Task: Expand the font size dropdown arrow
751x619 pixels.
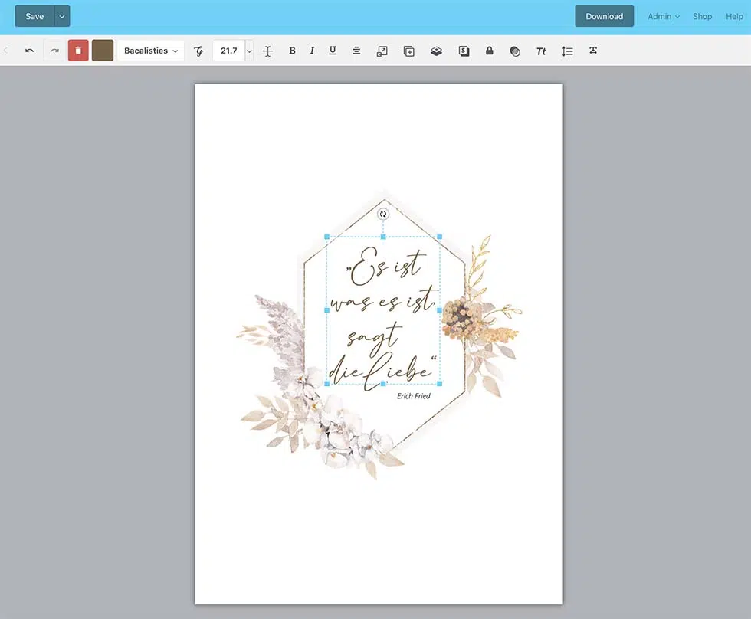Action: tap(249, 51)
